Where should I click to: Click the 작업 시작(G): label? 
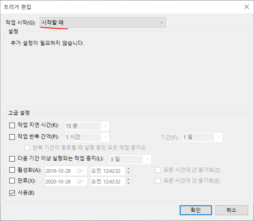click(21, 23)
